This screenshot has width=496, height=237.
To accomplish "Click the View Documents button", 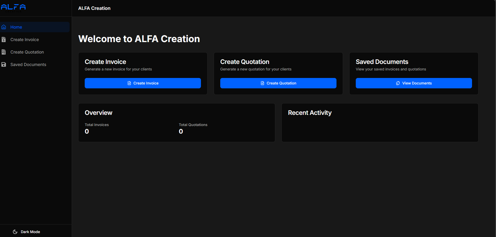I will click(x=414, y=83).
